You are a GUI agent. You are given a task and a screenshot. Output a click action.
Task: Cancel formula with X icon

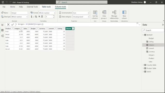tap(8, 25)
